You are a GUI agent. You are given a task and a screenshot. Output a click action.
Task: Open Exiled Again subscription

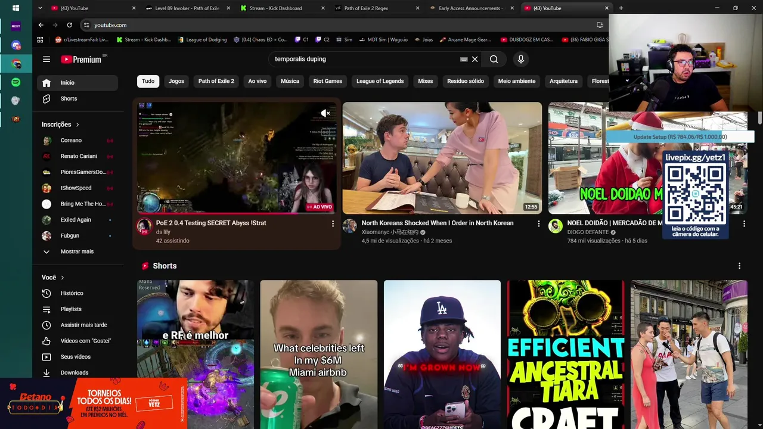77,220
